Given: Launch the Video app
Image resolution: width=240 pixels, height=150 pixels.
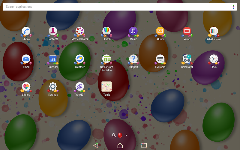Looking at the screenshot, I should tap(187, 31).
